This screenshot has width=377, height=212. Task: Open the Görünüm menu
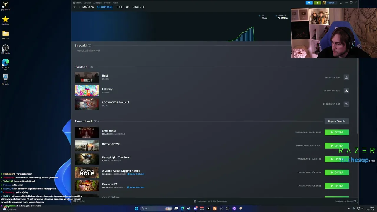click(x=87, y=3)
